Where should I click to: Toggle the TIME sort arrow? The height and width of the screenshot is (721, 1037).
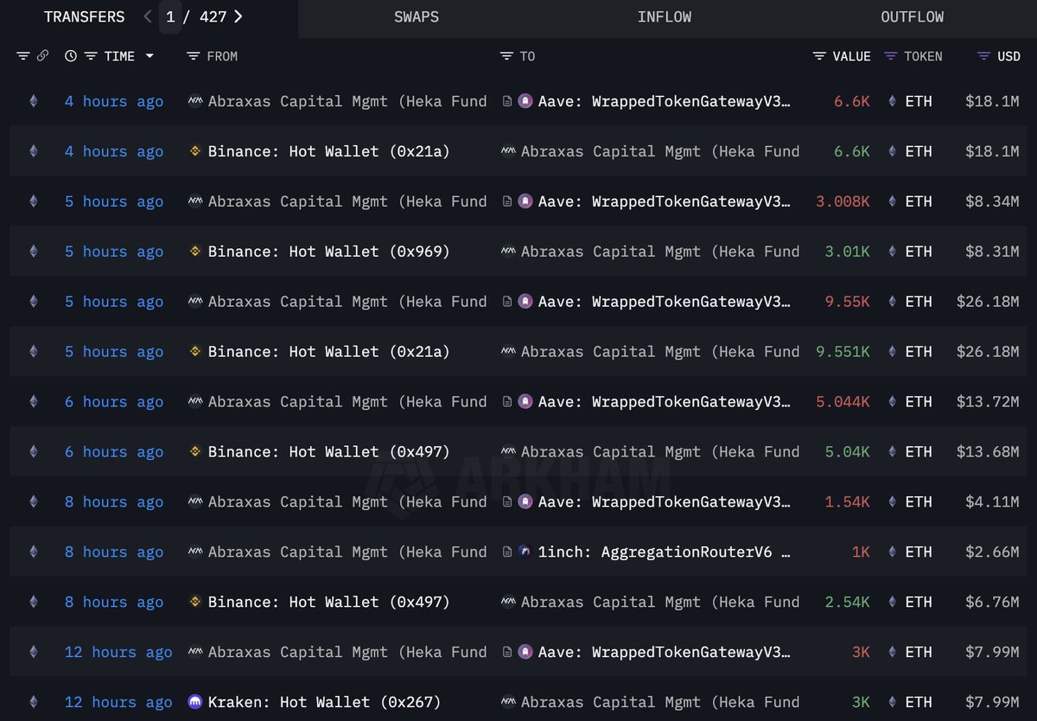tap(150, 56)
